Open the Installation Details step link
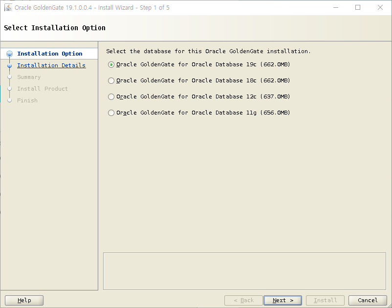Viewport: 392px width, 308px height. tap(51, 65)
